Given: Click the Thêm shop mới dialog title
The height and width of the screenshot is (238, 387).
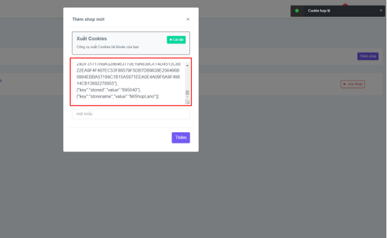Looking at the screenshot, I should (88, 19).
